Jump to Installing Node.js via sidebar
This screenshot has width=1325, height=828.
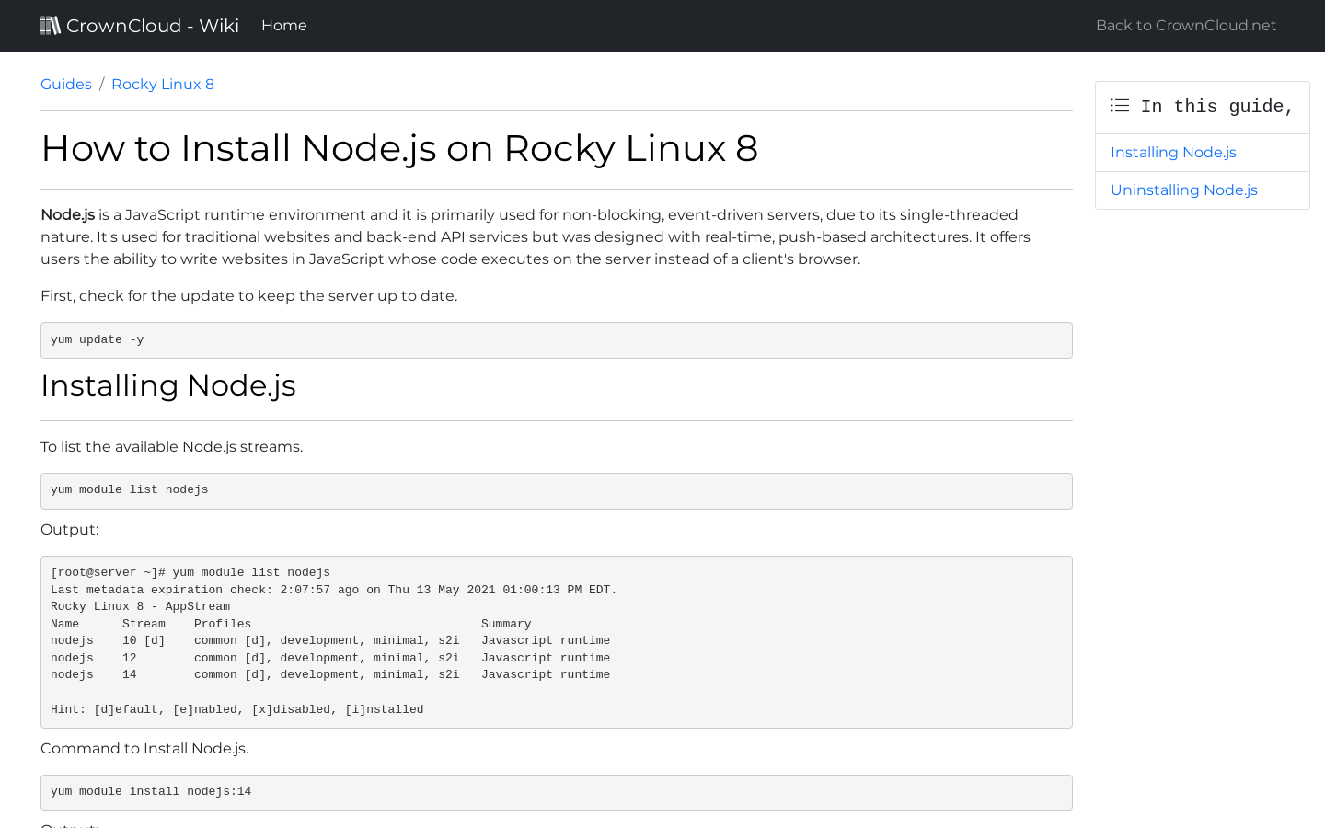1173,152
